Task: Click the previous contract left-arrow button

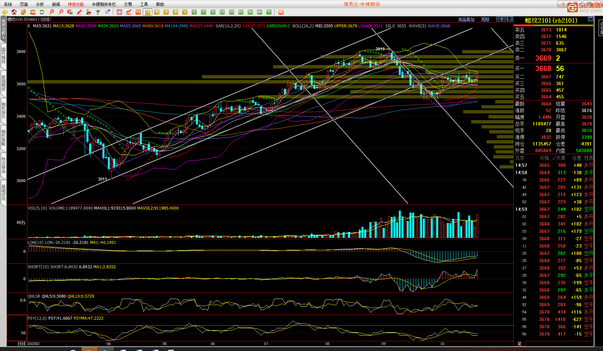Action: (499, 19)
